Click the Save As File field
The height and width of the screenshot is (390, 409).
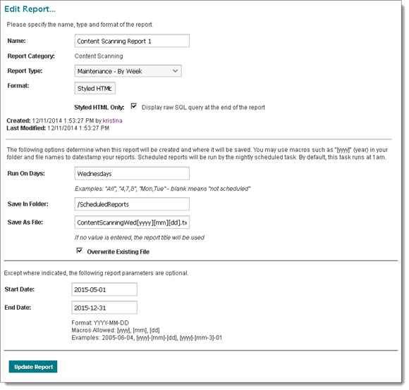point(132,222)
